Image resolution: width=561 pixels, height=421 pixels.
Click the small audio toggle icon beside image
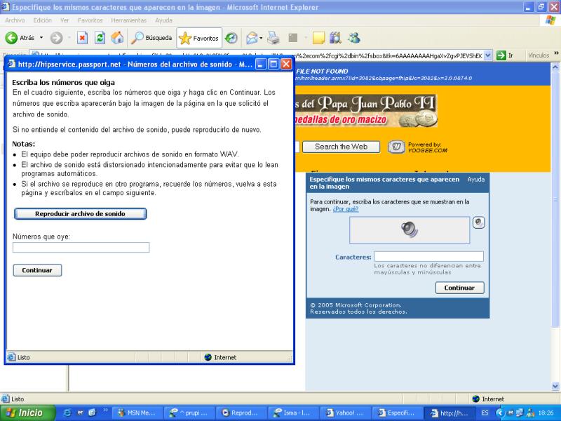point(479,222)
